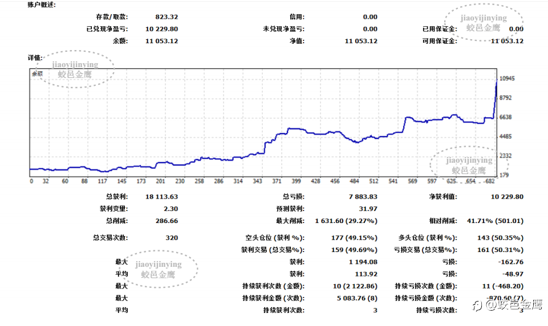Select the largest profit value 1 194.08
Screen dimensions: 548x326
point(363,262)
